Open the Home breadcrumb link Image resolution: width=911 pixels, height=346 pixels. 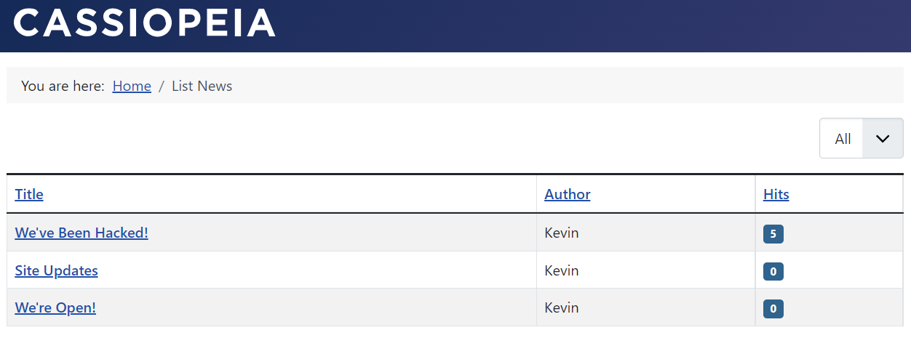[132, 86]
